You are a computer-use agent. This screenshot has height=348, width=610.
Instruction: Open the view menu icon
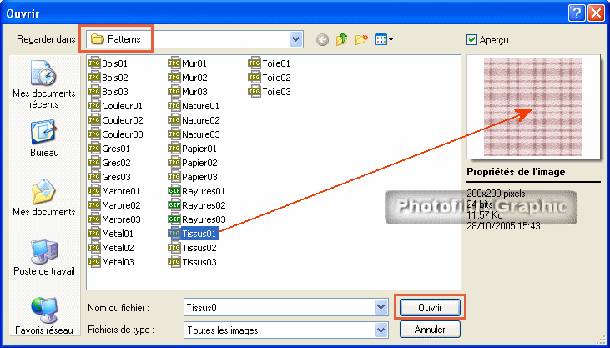(384, 39)
